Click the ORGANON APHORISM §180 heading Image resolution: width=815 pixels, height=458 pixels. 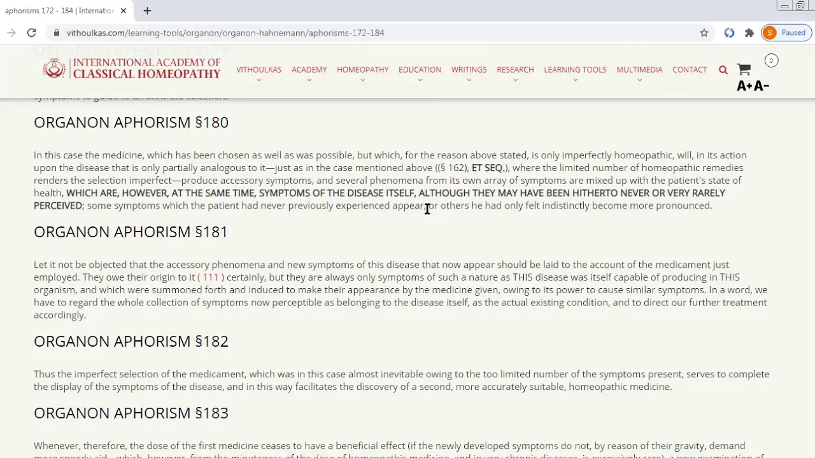click(131, 122)
